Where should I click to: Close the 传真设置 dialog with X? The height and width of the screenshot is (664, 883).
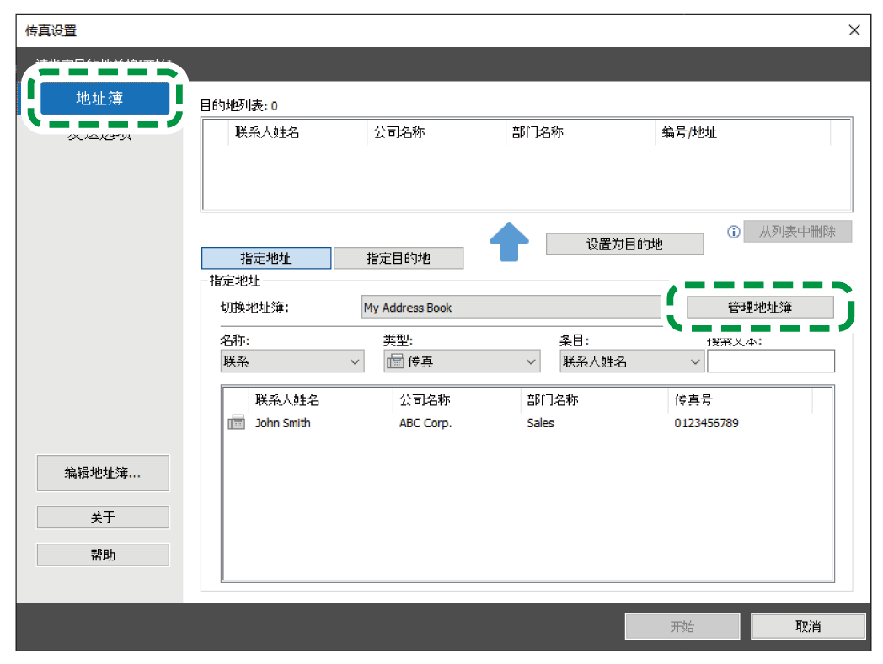click(854, 30)
